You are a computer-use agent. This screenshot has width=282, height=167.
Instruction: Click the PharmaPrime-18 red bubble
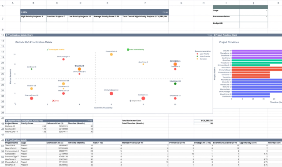coord(31,98)
